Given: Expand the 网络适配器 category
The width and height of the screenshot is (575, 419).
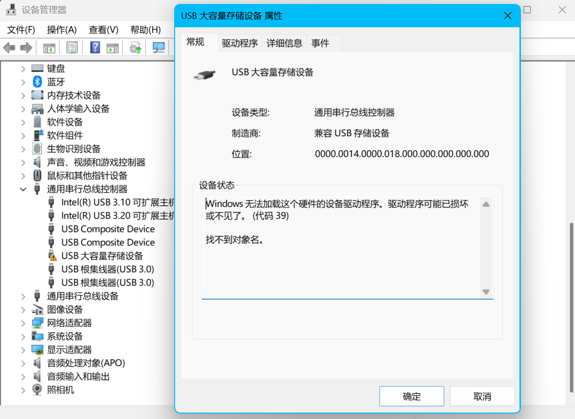Looking at the screenshot, I should pos(23,323).
